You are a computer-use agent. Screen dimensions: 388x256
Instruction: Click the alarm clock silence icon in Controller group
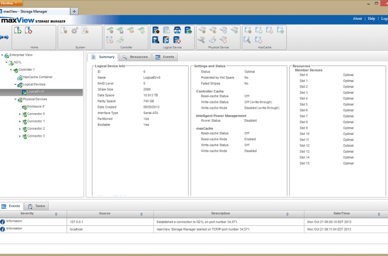click(x=110, y=40)
